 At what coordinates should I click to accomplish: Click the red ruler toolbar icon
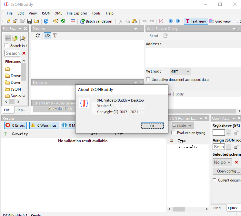[73, 21]
